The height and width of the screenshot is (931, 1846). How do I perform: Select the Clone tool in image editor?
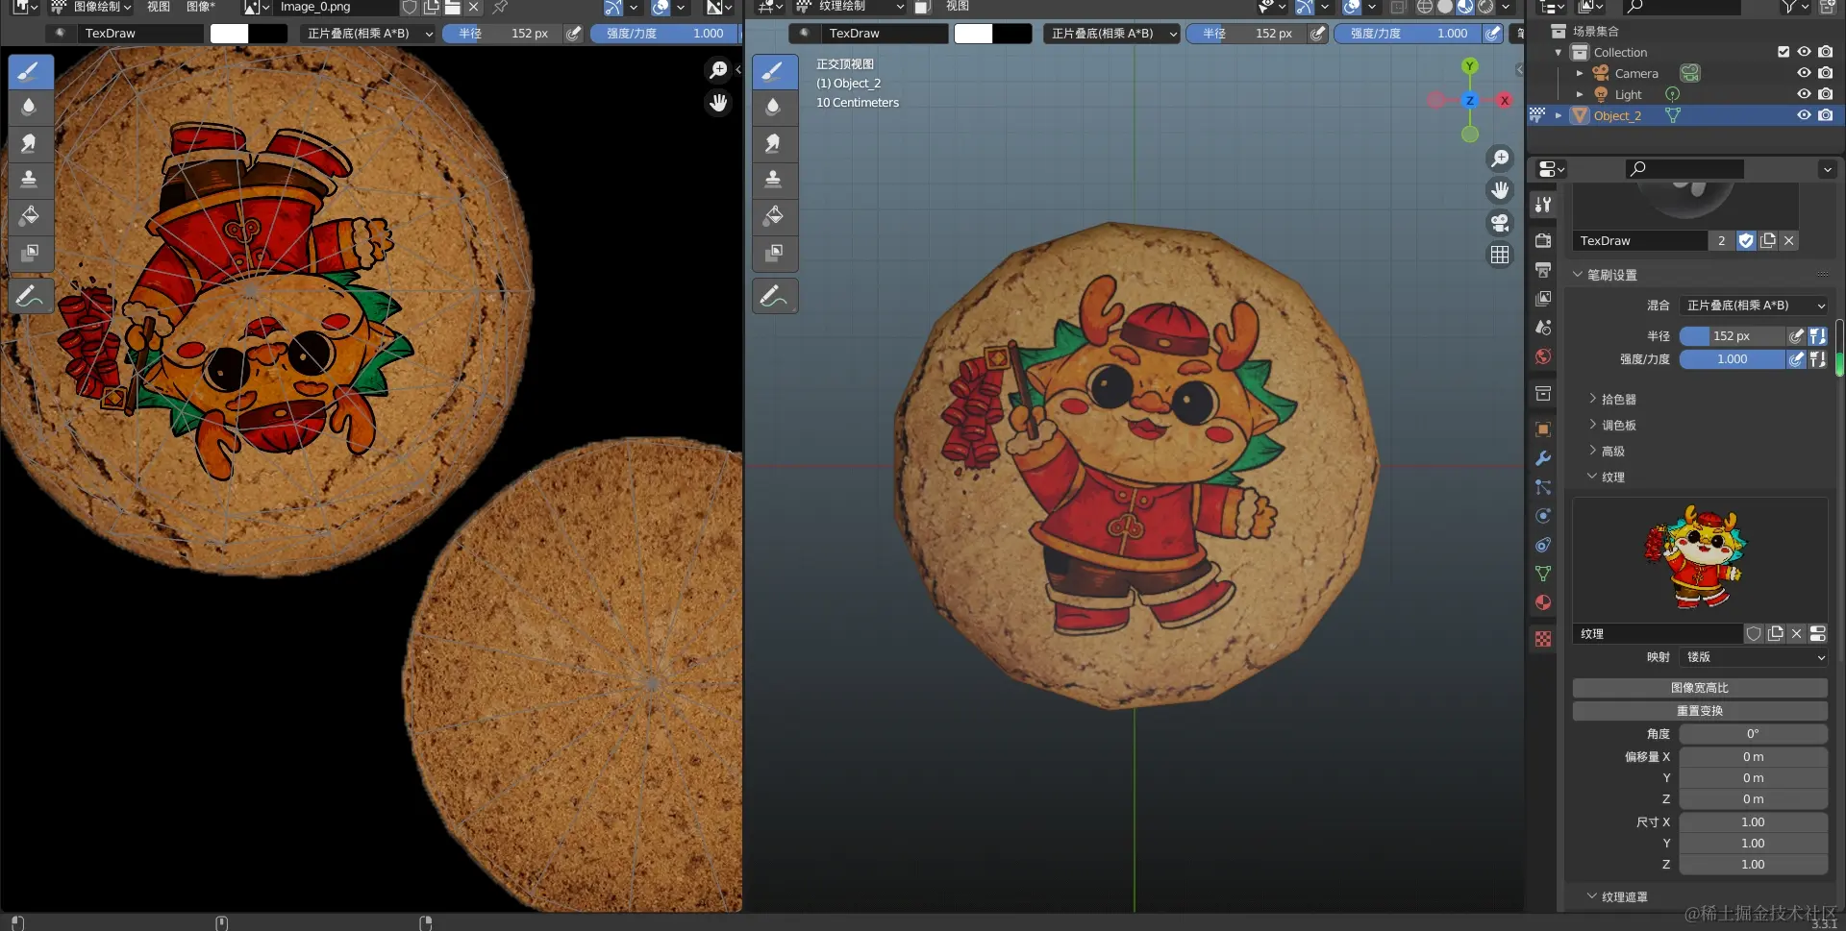[30, 179]
